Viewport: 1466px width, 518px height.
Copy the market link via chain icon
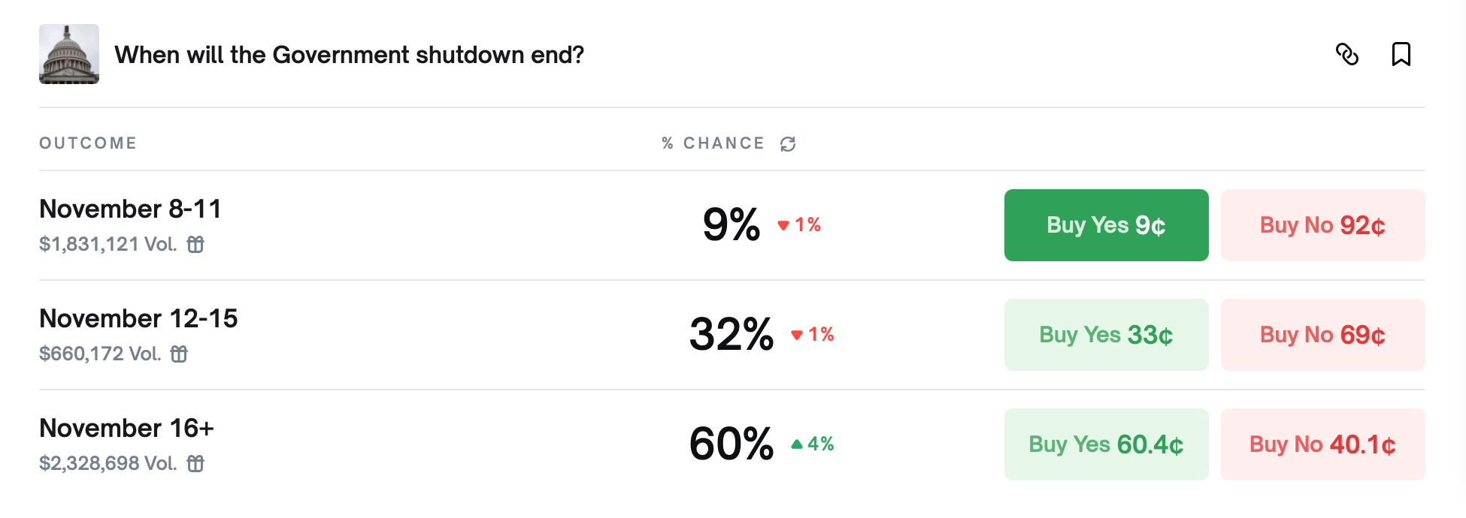point(1346,54)
